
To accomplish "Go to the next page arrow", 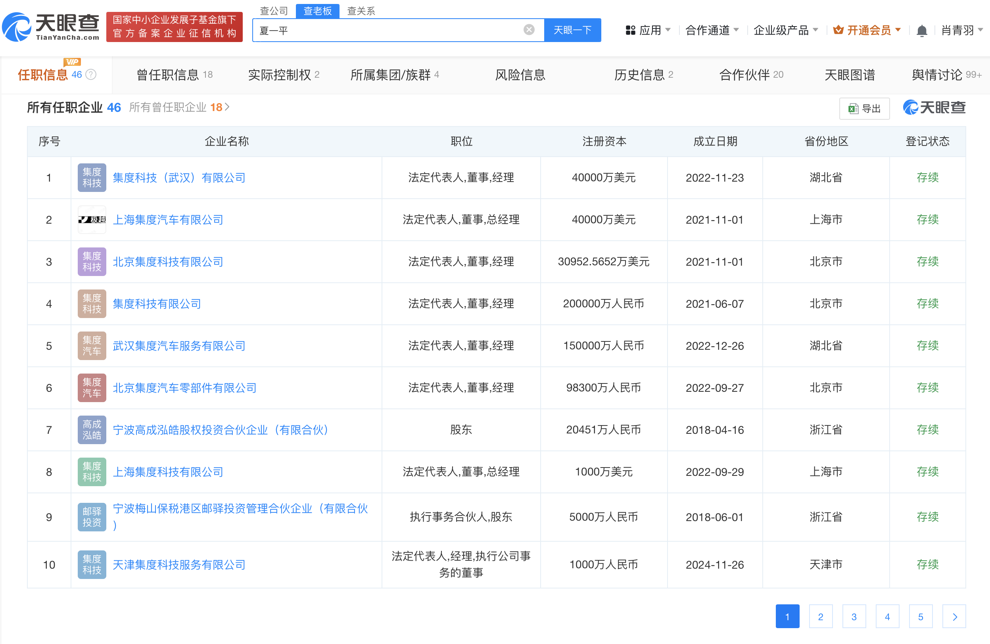I will point(954,616).
